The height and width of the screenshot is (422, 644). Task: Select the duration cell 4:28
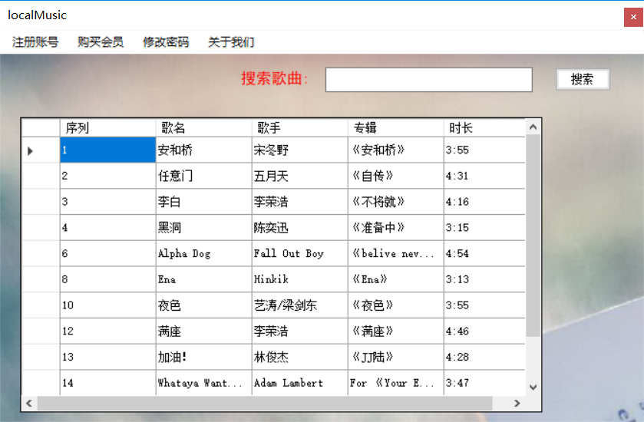coord(484,357)
